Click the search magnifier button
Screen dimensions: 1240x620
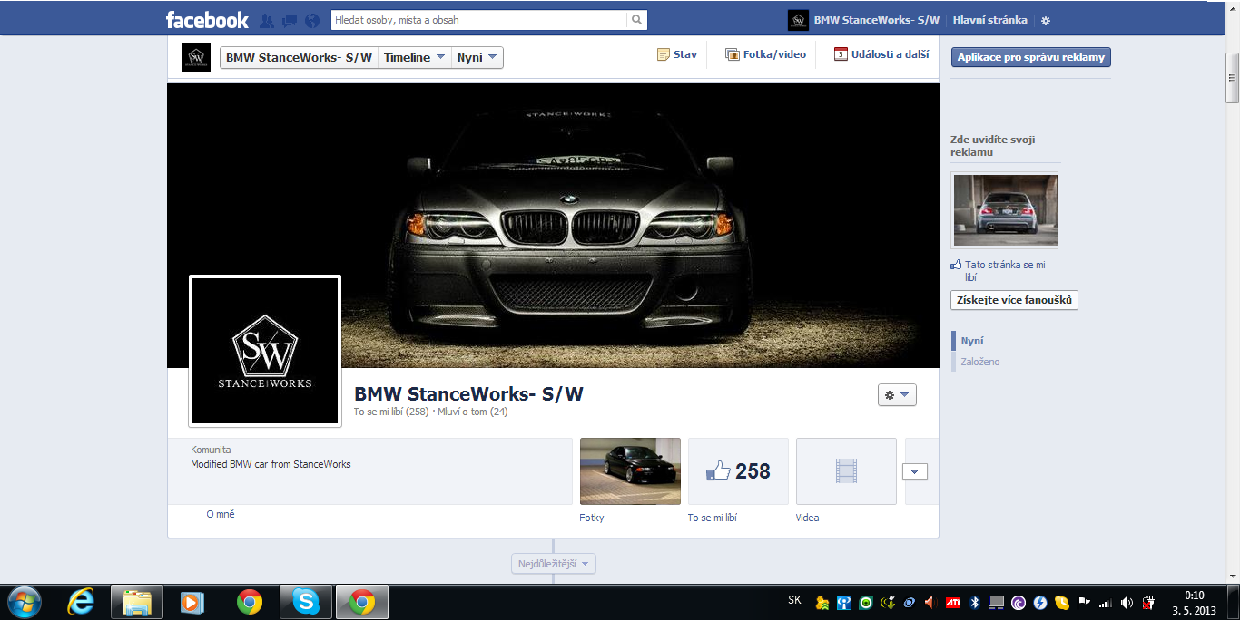[637, 19]
